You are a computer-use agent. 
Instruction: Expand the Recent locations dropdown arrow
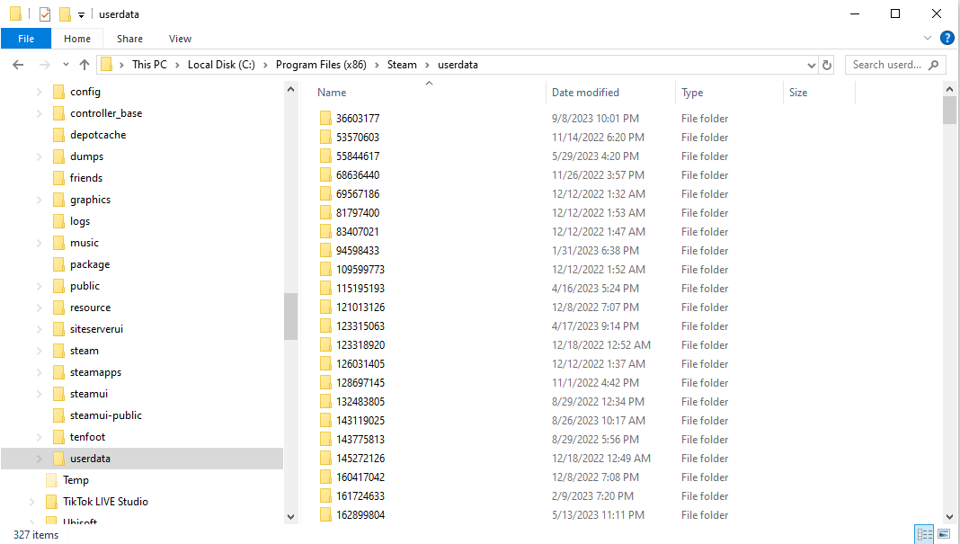point(66,65)
